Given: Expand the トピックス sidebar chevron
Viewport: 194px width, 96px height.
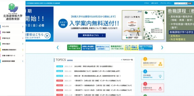Looking at the screenshot, I should tap(23, 27).
